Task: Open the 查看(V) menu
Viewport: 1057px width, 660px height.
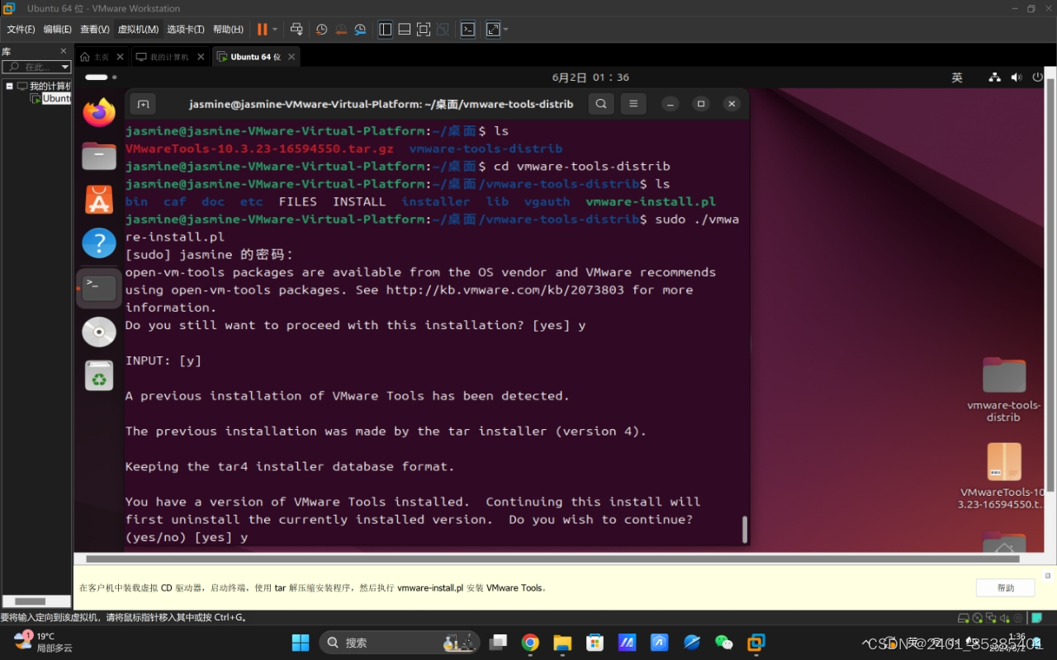Action: click(95, 29)
